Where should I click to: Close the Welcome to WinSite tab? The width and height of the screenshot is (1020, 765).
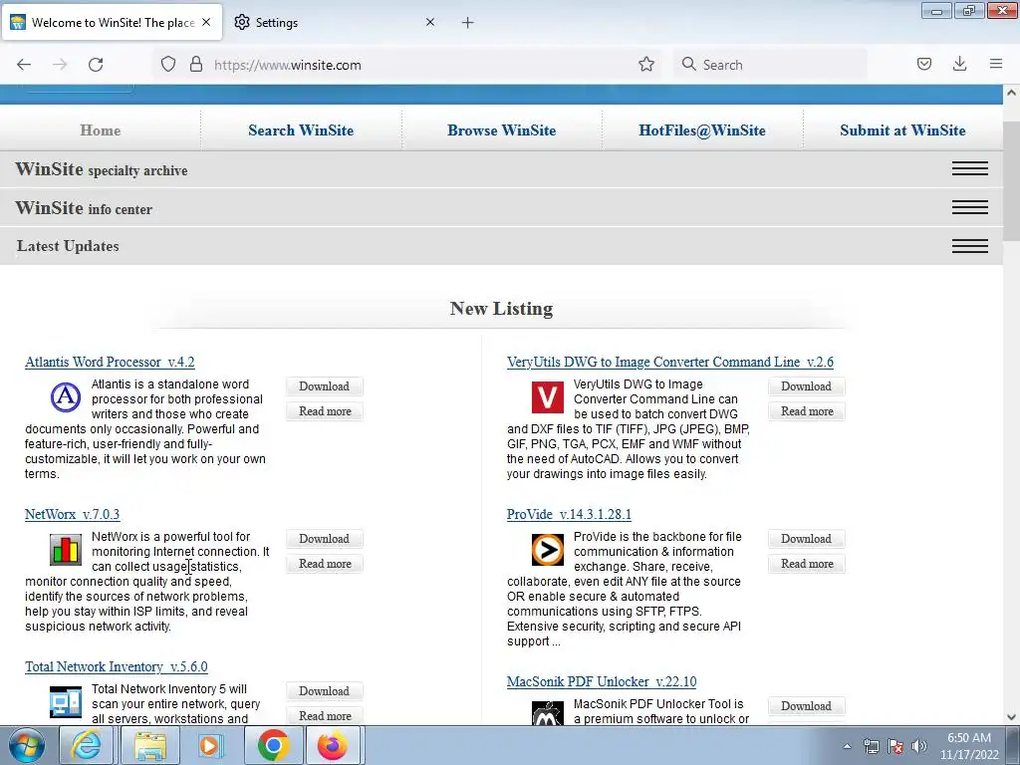tap(206, 22)
